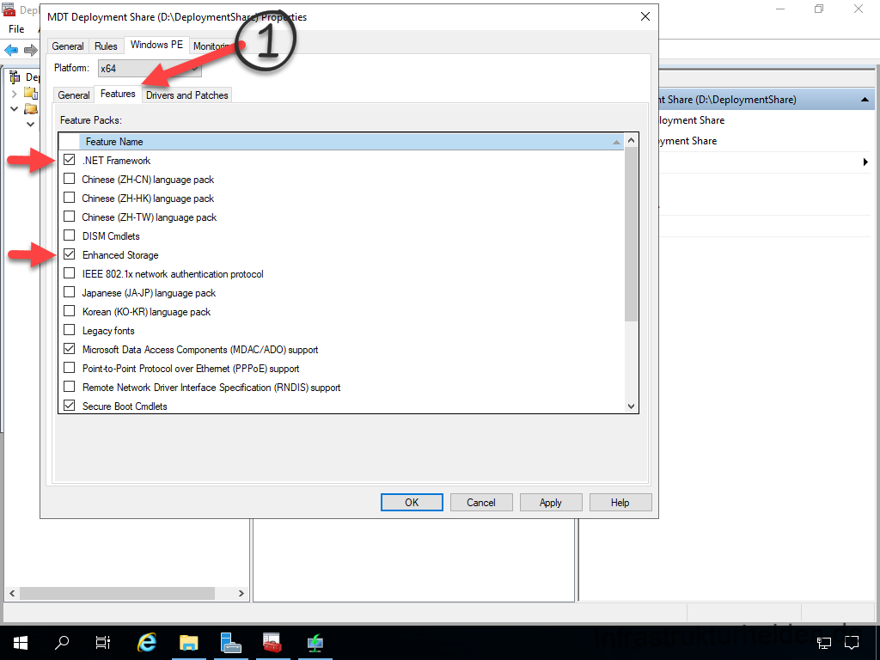
Task: Click the feature list vertical scrollbar thumb
Action: (x=632, y=235)
